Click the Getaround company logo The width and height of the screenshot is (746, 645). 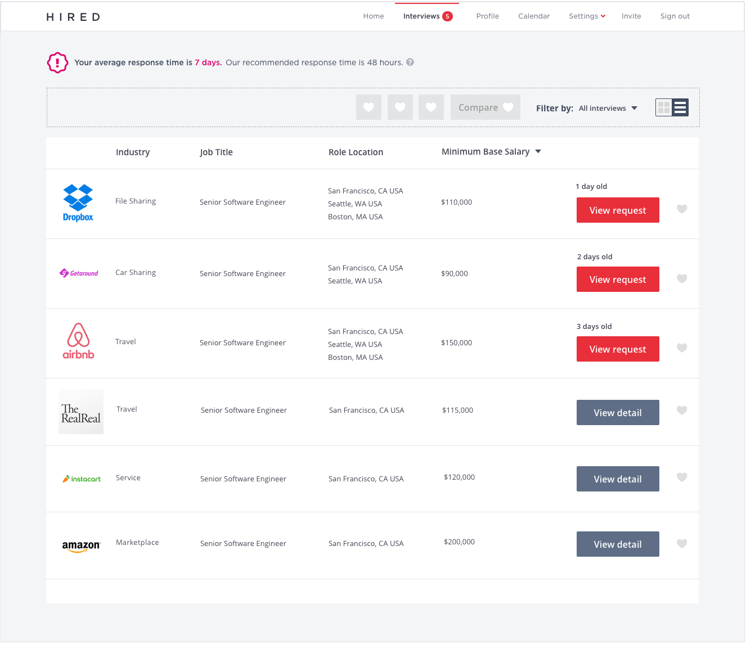[x=79, y=273]
